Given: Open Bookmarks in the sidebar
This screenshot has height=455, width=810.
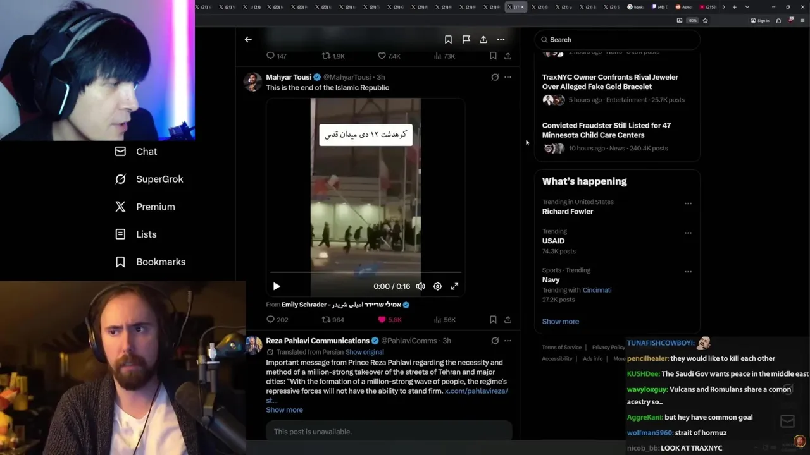Looking at the screenshot, I should tap(150, 262).
